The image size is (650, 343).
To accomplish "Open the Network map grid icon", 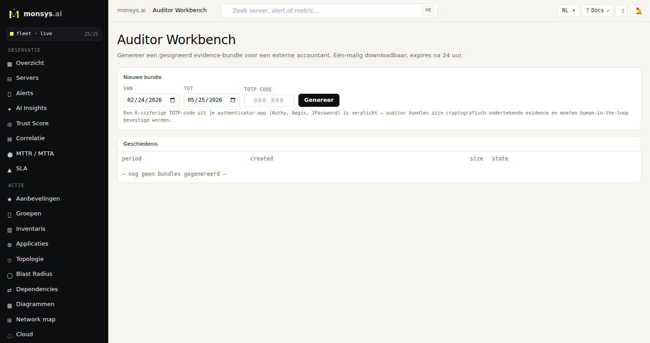I will 9,320.
